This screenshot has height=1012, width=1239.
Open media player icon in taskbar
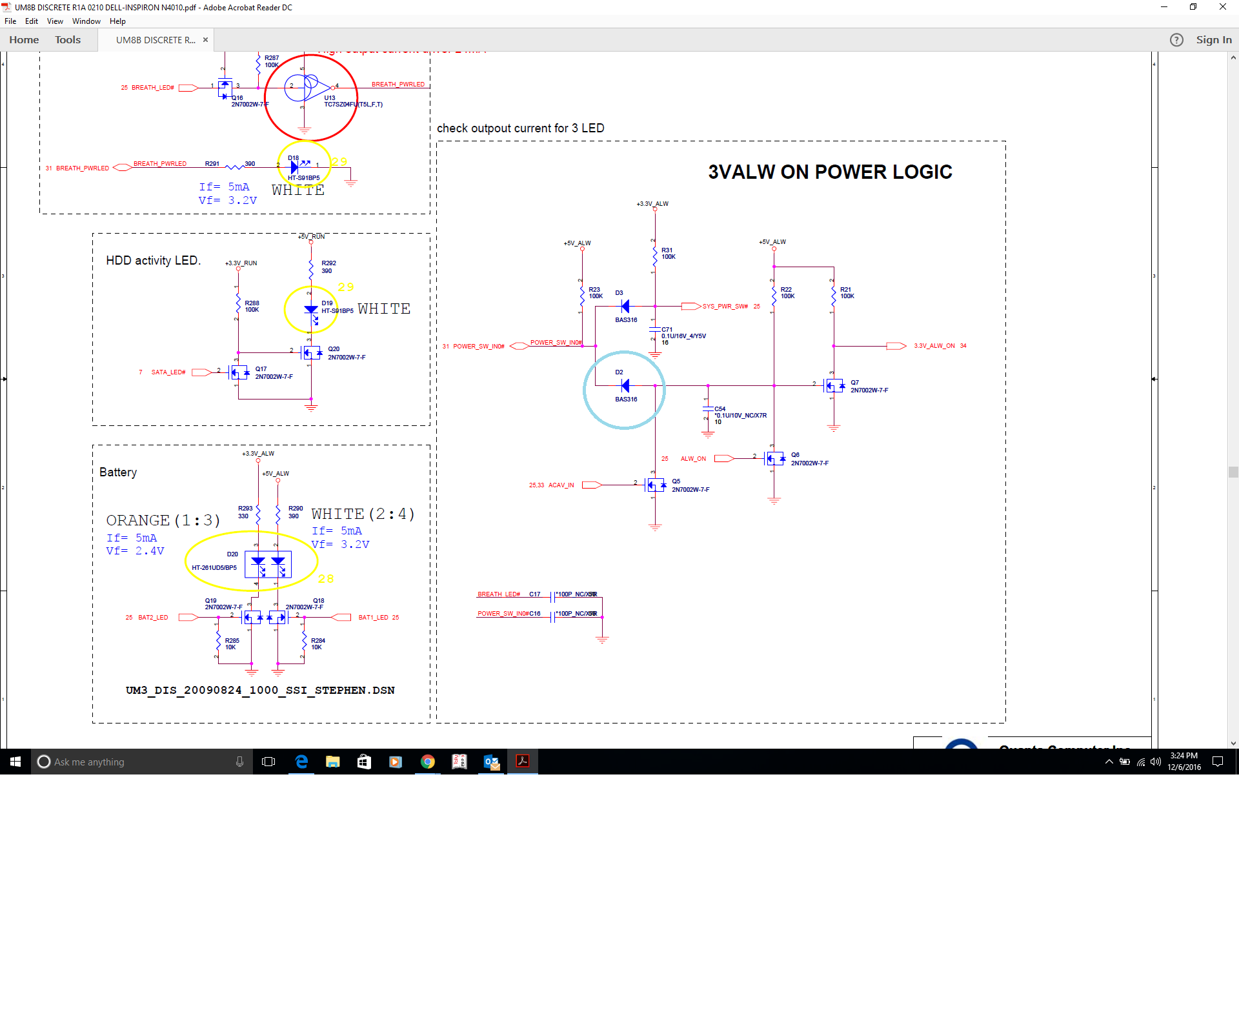(396, 762)
